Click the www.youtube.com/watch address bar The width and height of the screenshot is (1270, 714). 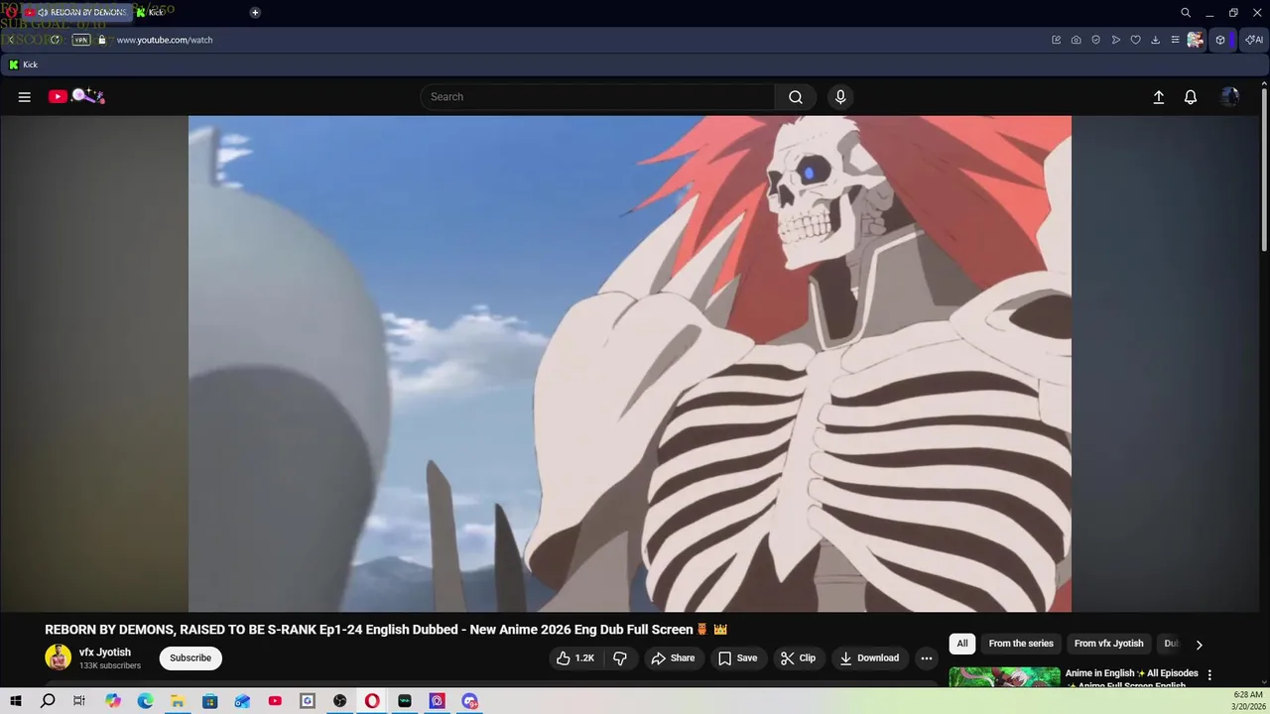point(165,40)
